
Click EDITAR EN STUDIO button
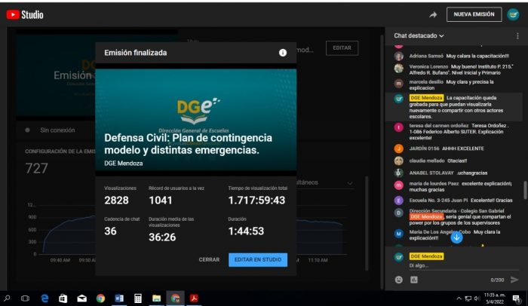click(258, 259)
